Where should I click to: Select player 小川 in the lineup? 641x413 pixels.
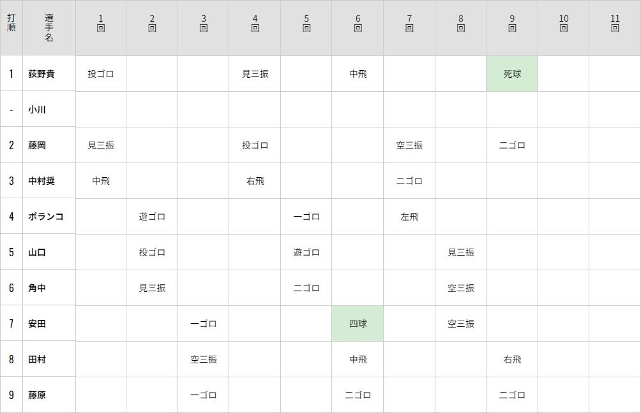[37, 110]
